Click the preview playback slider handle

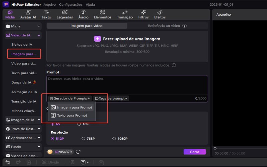(215, 148)
